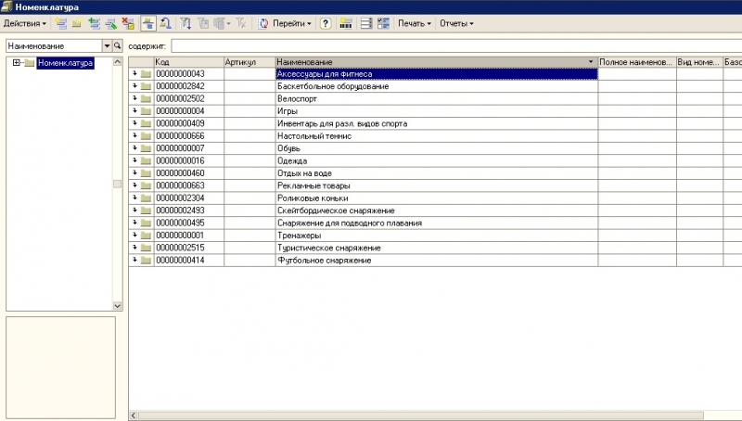Open the Перейти dropdown menu

pos(293,22)
